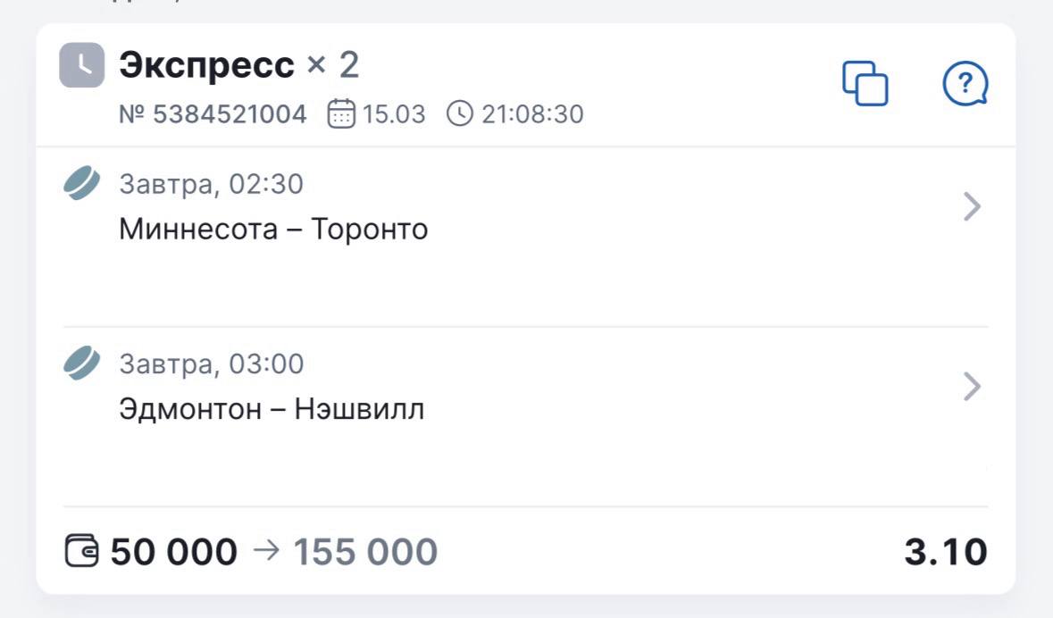
Task: Open the Миннесота – Торонто match
Action: (273, 230)
